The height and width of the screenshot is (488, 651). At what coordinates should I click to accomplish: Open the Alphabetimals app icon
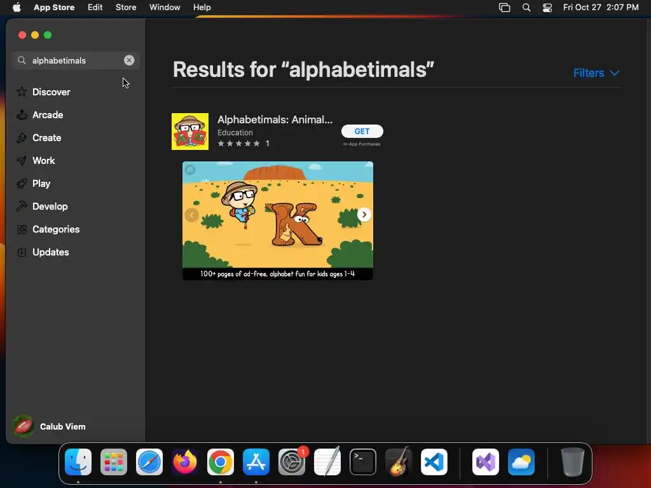[190, 132]
